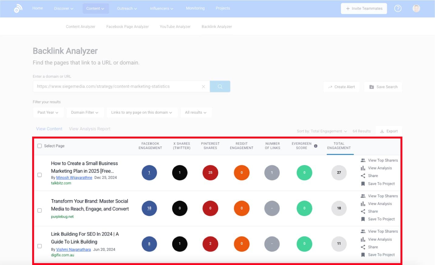View Top Sharers for purplebug.net row
The width and height of the screenshot is (435, 265).
tap(379, 196)
